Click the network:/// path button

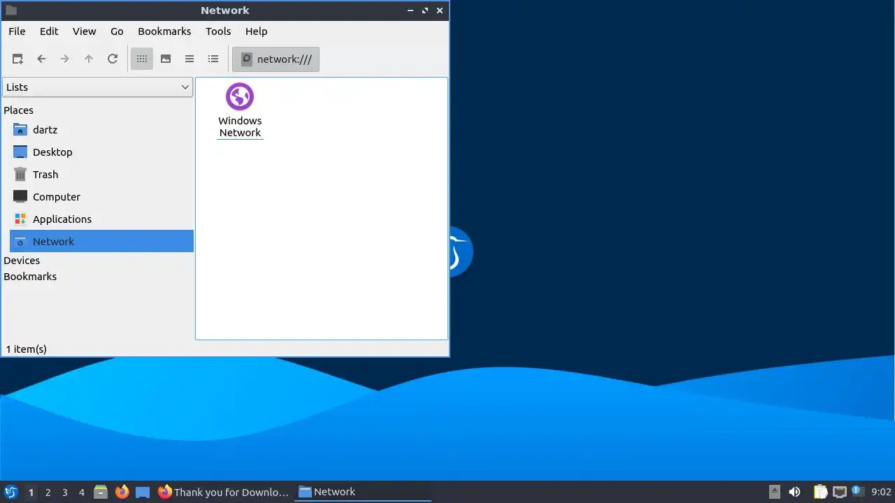coord(276,59)
